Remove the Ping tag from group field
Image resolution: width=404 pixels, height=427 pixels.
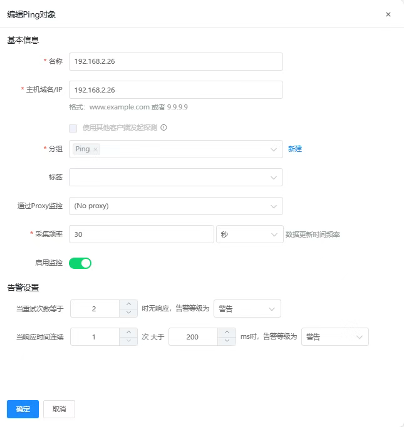[x=95, y=149]
